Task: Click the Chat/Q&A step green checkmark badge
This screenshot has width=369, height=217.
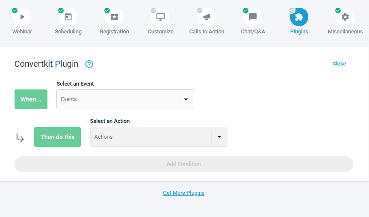Action: pyautogui.click(x=245, y=10)
